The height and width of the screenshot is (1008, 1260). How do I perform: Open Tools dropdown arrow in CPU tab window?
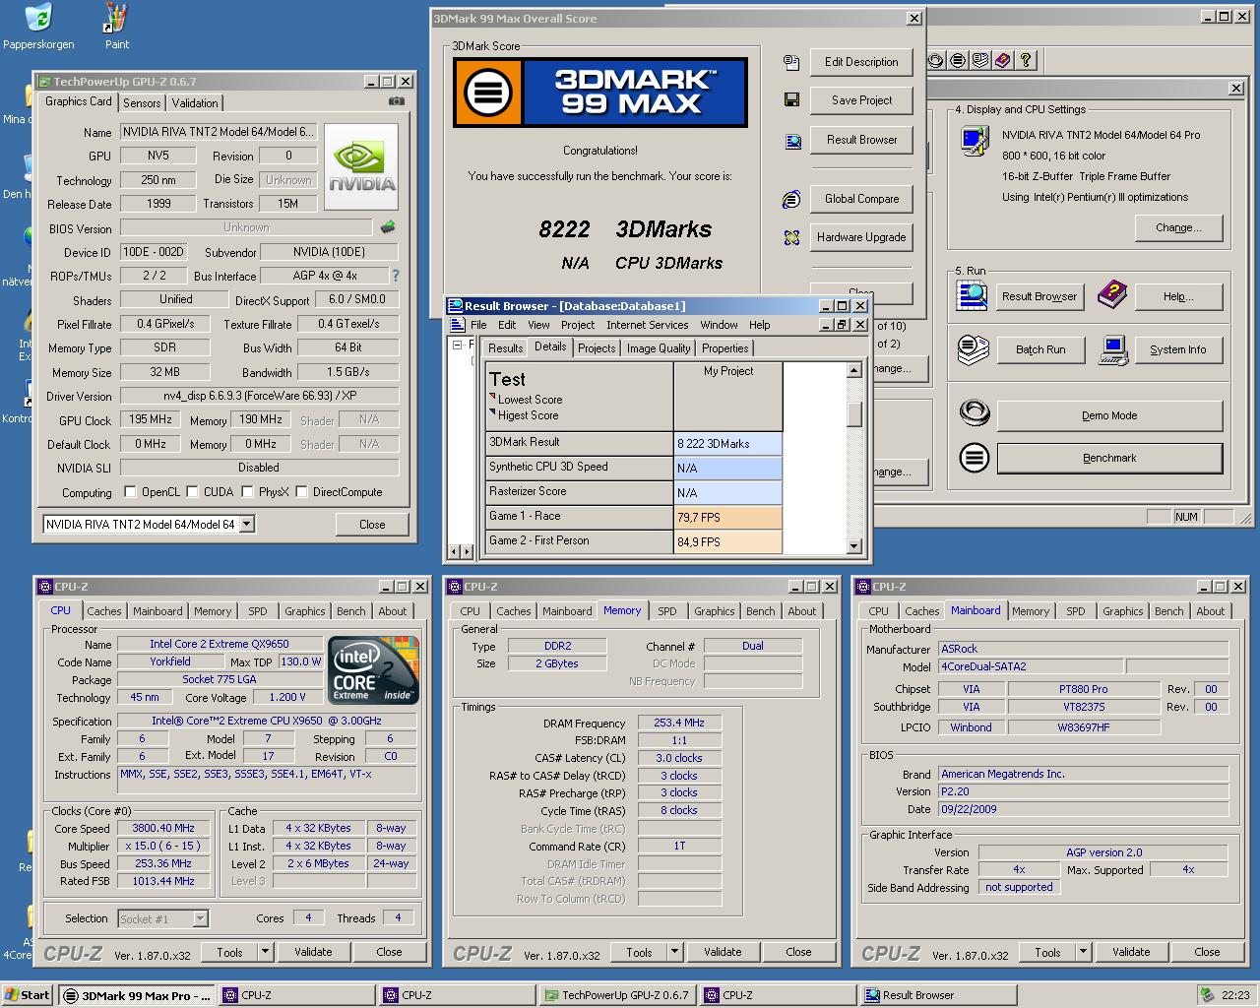(x=265, y=952)
